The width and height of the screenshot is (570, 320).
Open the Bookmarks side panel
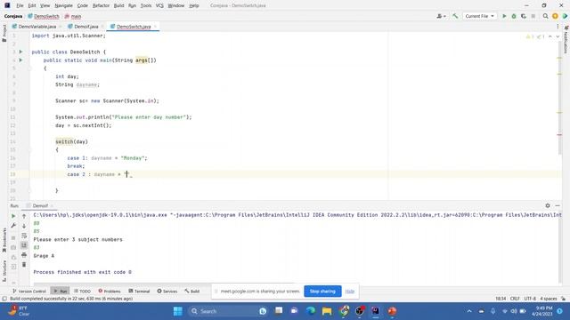coord(4,240)
